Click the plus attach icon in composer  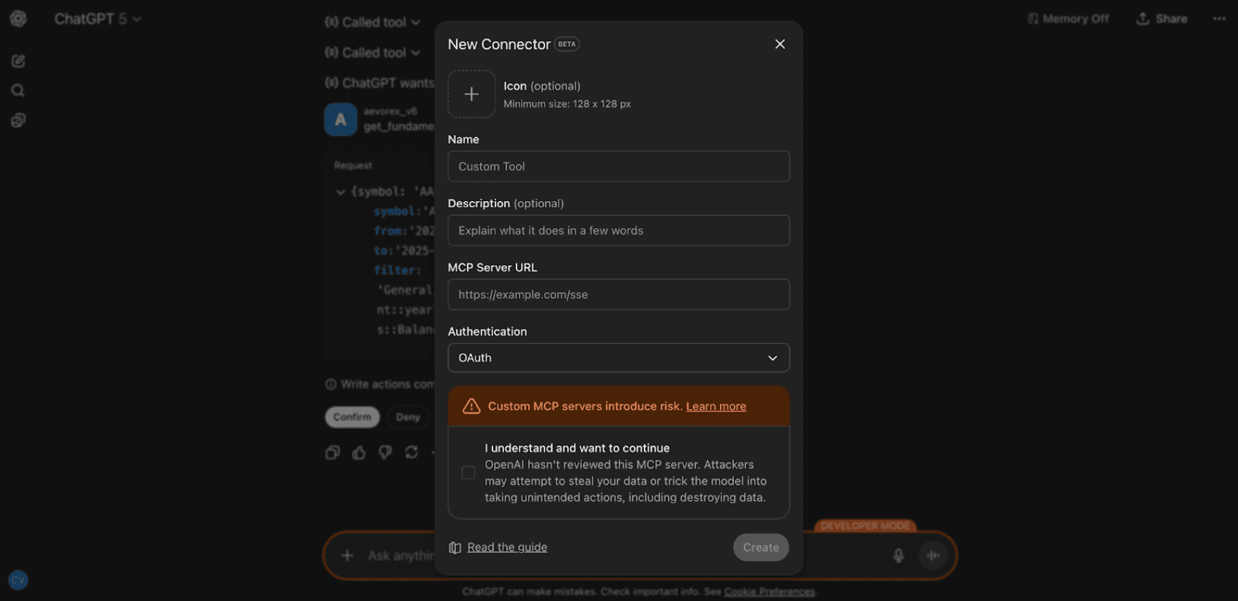coord(348,556)
